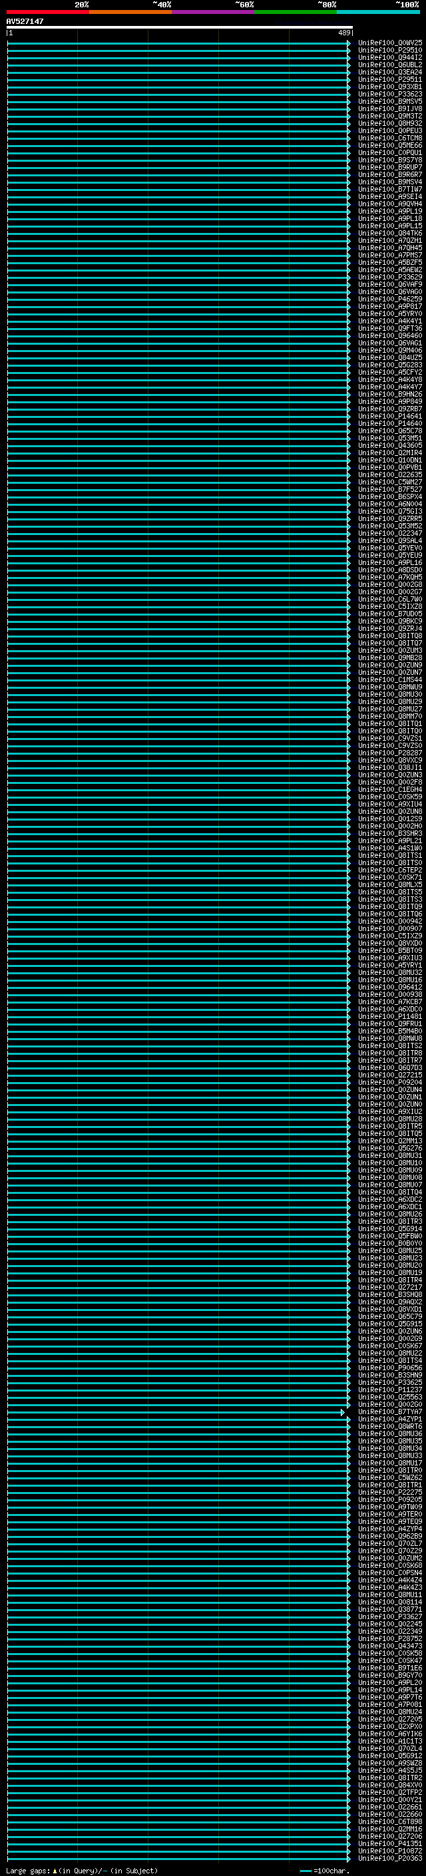Select the AV527147 query label
This screenshot has width=426, height=1876.
coord(25,22)
